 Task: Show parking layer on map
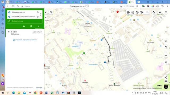point(137,12)
